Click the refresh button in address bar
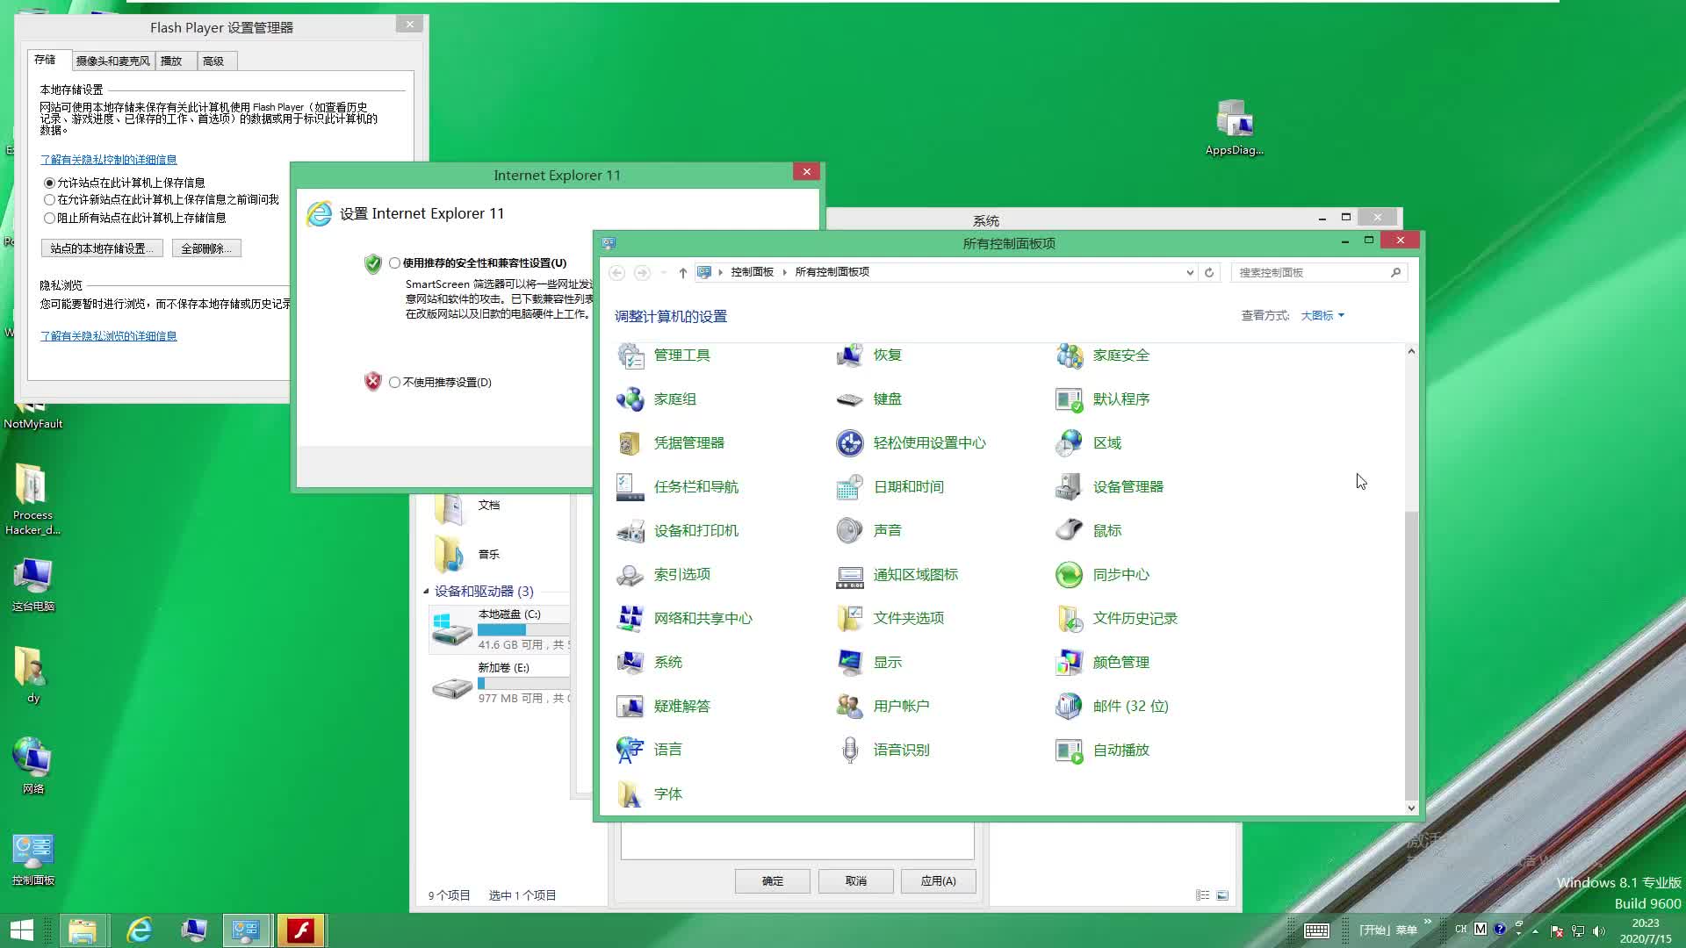The width and height of the screenshot is (1686, 948). coord(1209,273)
